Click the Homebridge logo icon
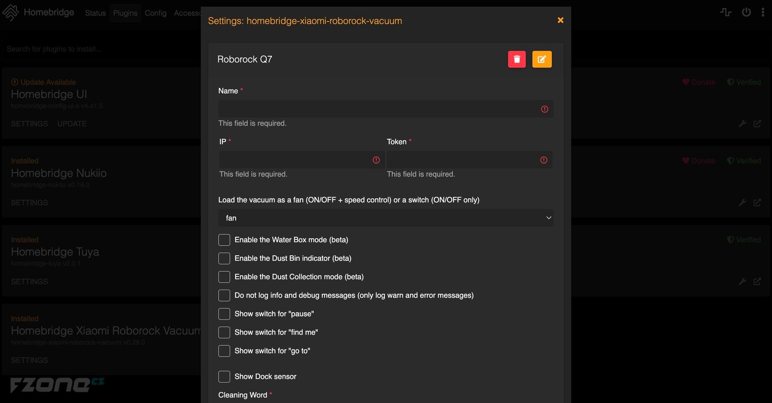The height and width of the screenshot is (403, 772). tap(11, 13)
